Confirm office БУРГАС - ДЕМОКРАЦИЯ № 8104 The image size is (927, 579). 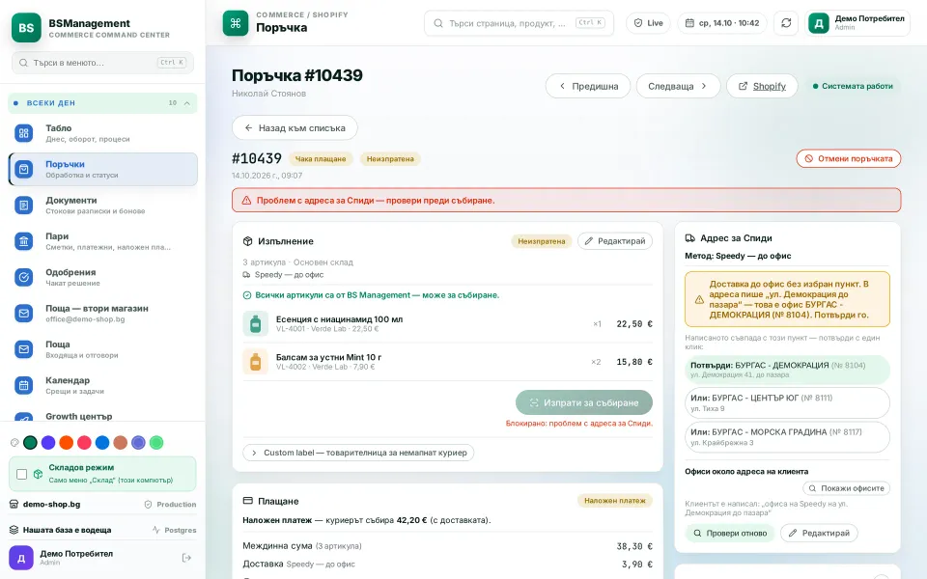tap(787, 370)
